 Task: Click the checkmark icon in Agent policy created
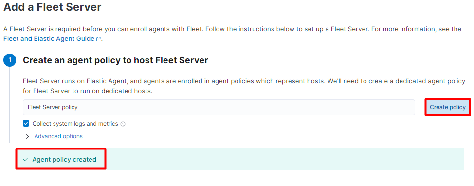25,159
